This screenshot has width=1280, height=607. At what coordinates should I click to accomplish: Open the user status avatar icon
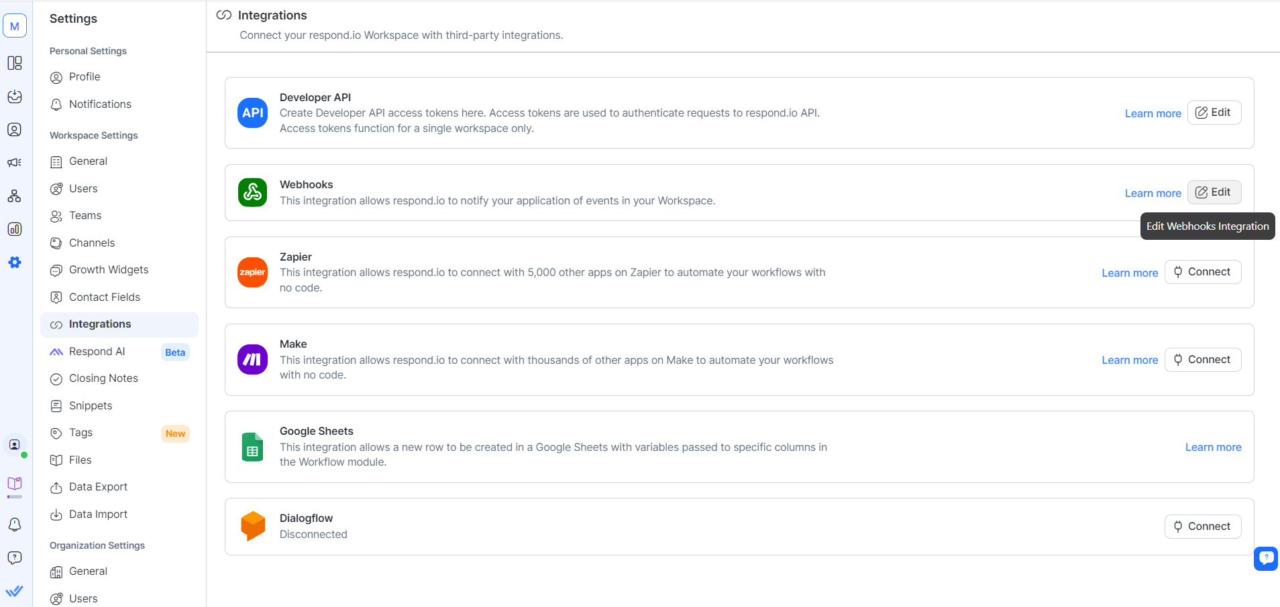pyautogui.click(x=14, y=445)
